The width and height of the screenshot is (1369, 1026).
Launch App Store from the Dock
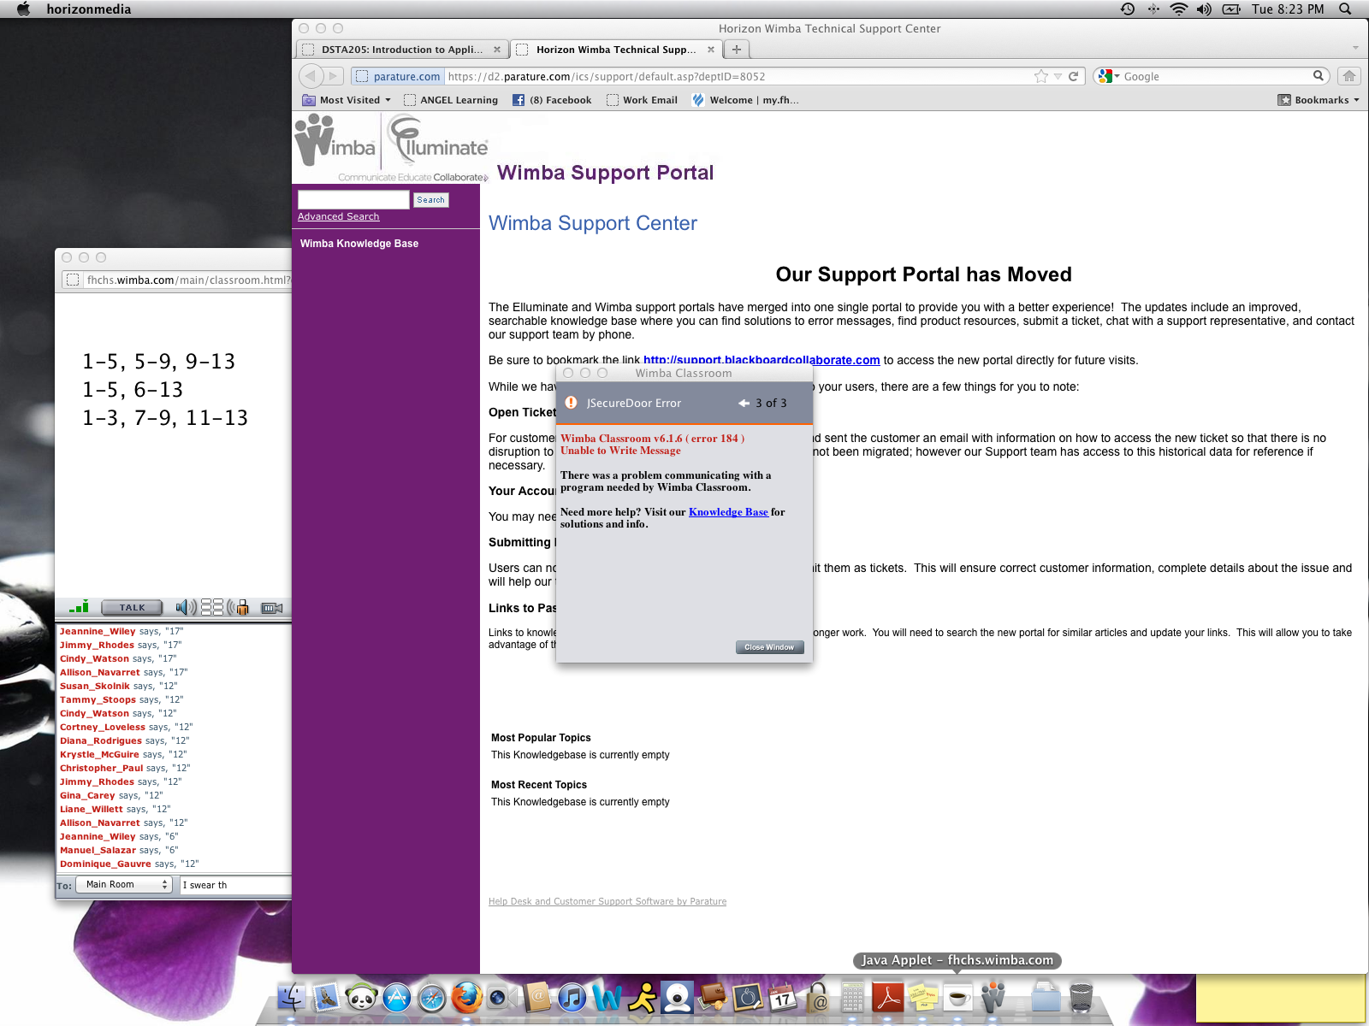(397, 998)
